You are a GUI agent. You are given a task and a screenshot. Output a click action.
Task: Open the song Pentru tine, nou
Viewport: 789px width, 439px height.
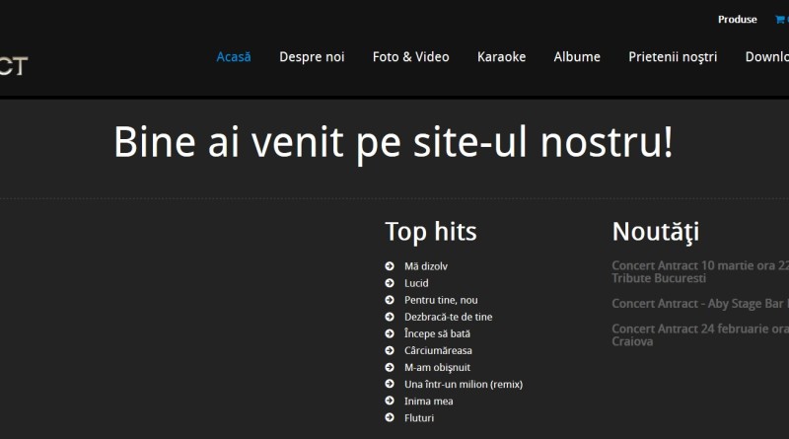tap(441, 300)
